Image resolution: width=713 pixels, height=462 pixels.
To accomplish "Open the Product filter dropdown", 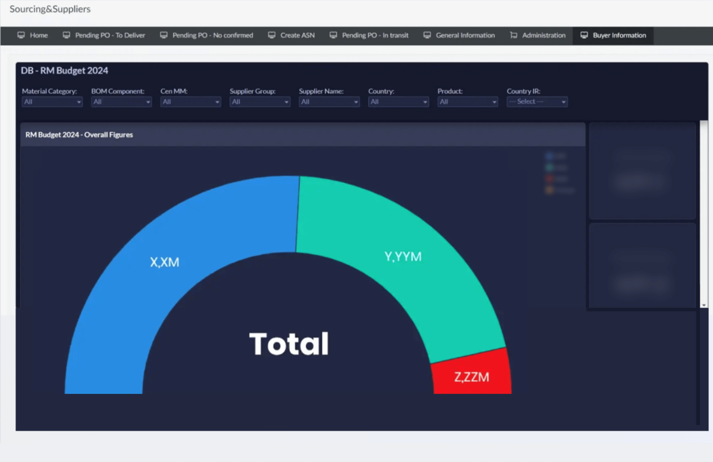I will (x=467, y=102).
